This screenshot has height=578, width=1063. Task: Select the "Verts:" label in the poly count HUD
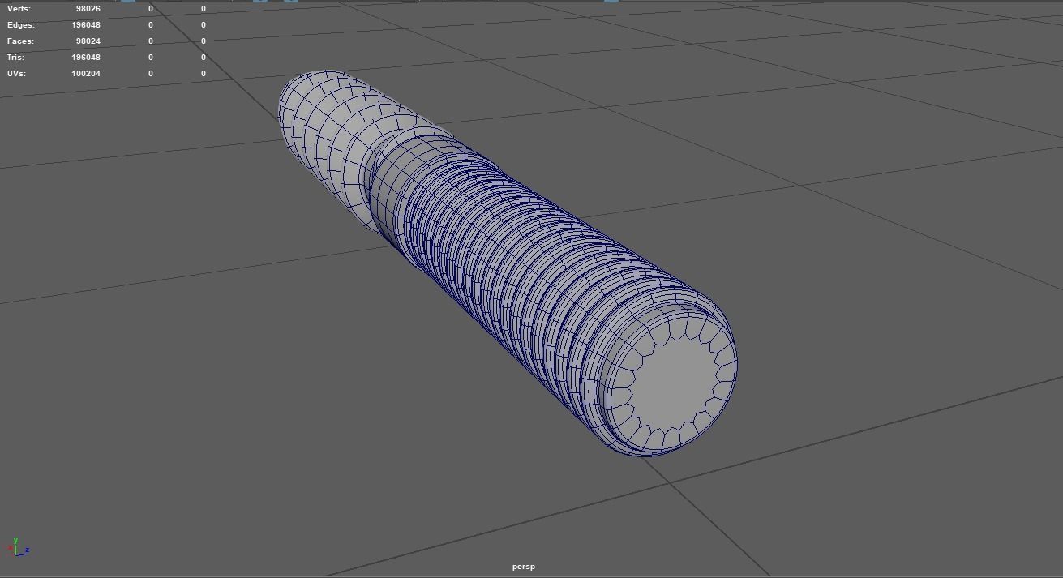pos(19,9)
